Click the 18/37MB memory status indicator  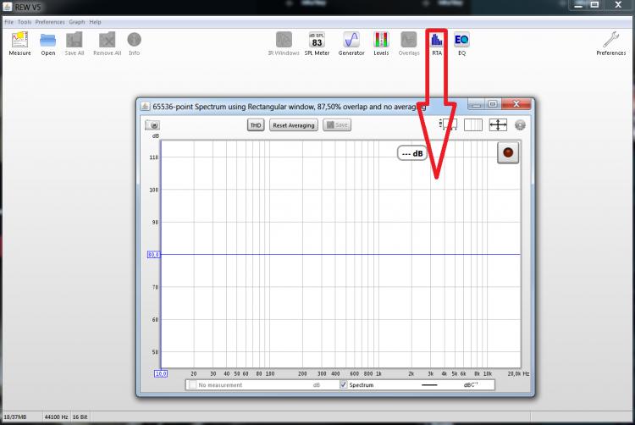point(15,417)
